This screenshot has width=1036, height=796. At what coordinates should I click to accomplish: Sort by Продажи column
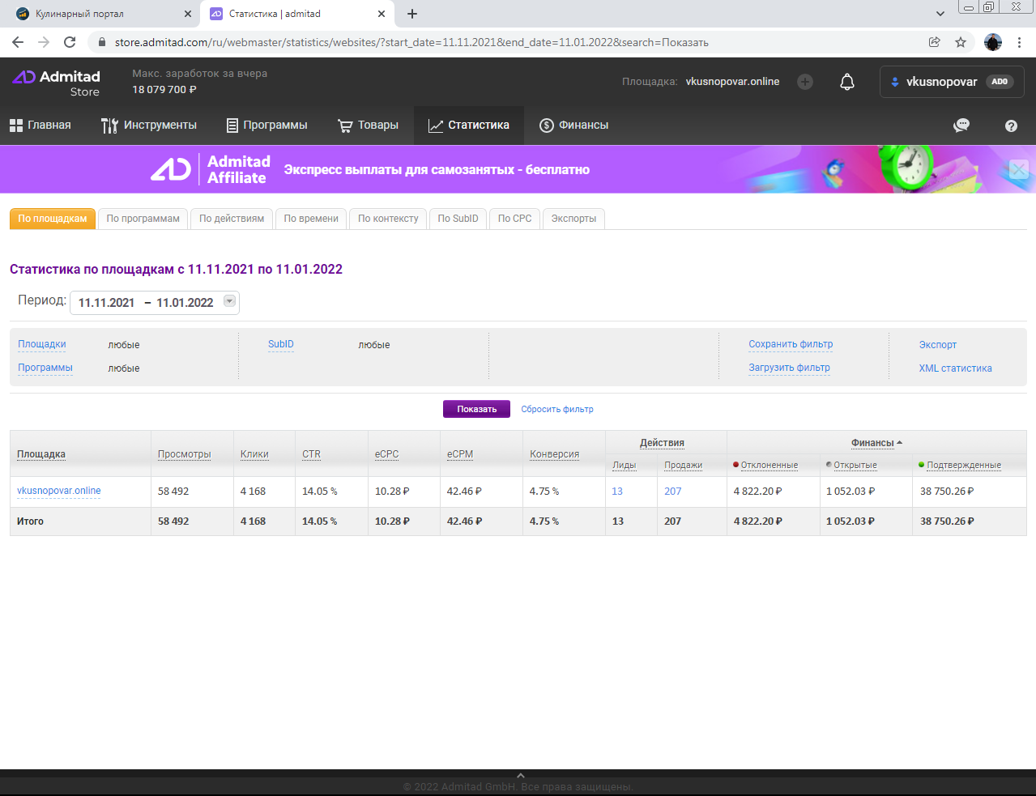tap(684, 466)
